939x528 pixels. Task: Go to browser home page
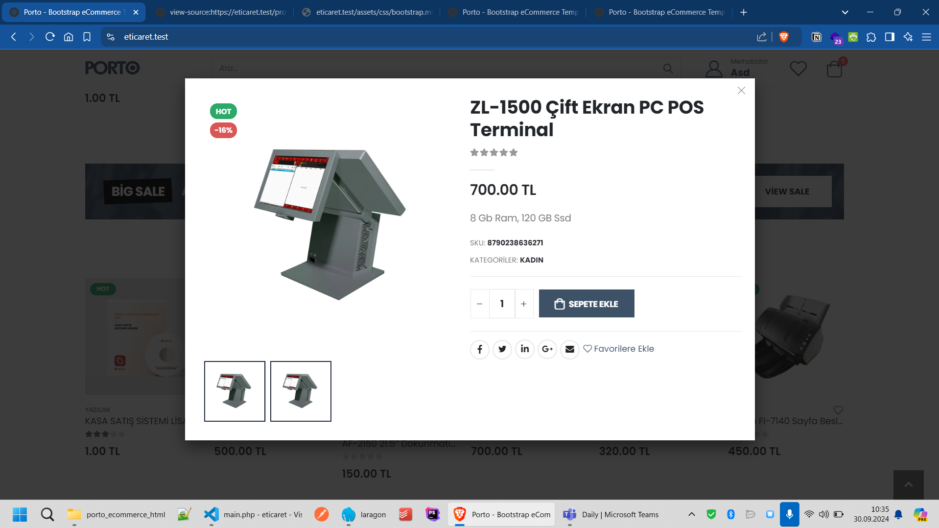69,37
